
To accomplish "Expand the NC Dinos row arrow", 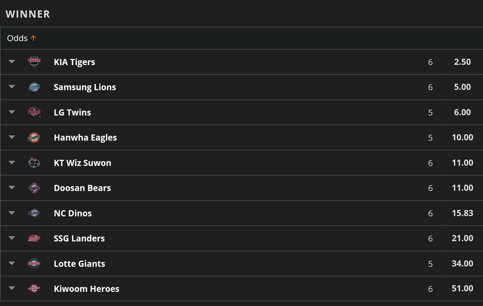I will pos(12,213).
